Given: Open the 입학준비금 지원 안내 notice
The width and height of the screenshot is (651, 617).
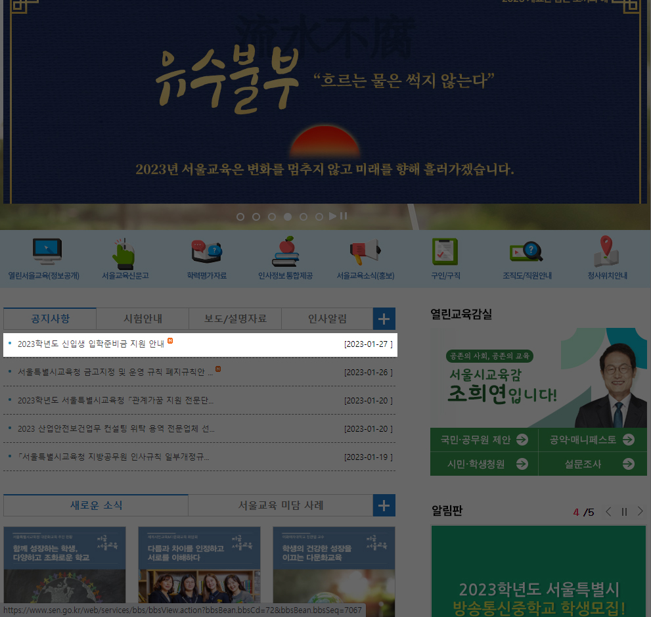Looking at the screenshot, I should click(x=92, y=343).
